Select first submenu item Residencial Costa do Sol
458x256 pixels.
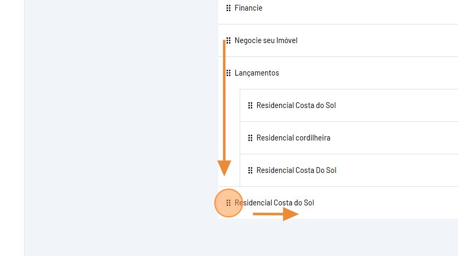[296, 105]
